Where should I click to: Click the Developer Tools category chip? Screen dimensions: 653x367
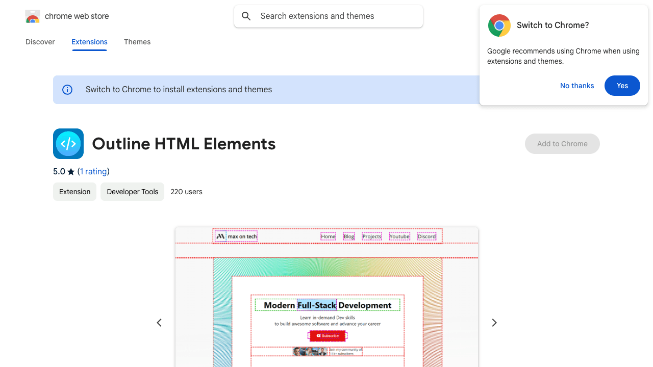click(x=132, y=192)
